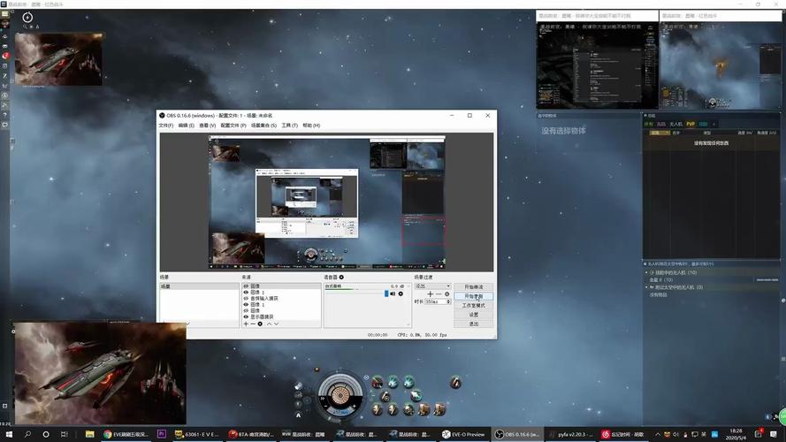
Task: Open mixer channel settings gear
Action: [401, 293]
